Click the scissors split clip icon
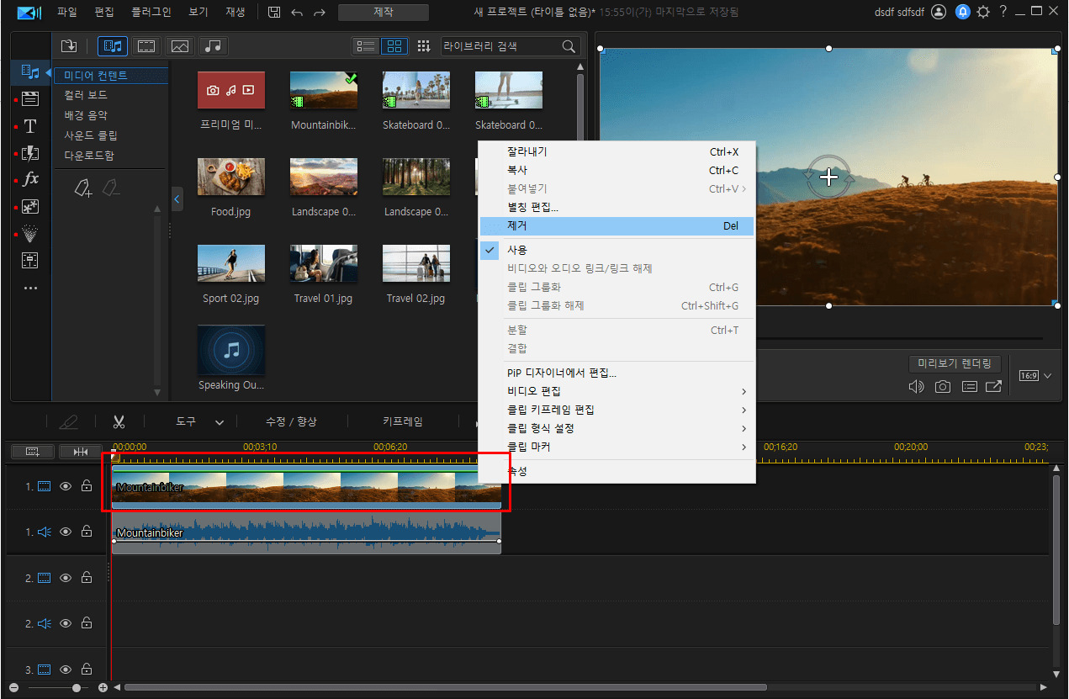 point(119,421)
